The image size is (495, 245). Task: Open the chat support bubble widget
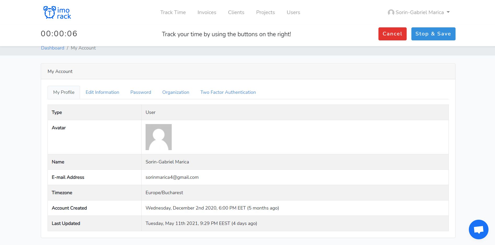478,229
